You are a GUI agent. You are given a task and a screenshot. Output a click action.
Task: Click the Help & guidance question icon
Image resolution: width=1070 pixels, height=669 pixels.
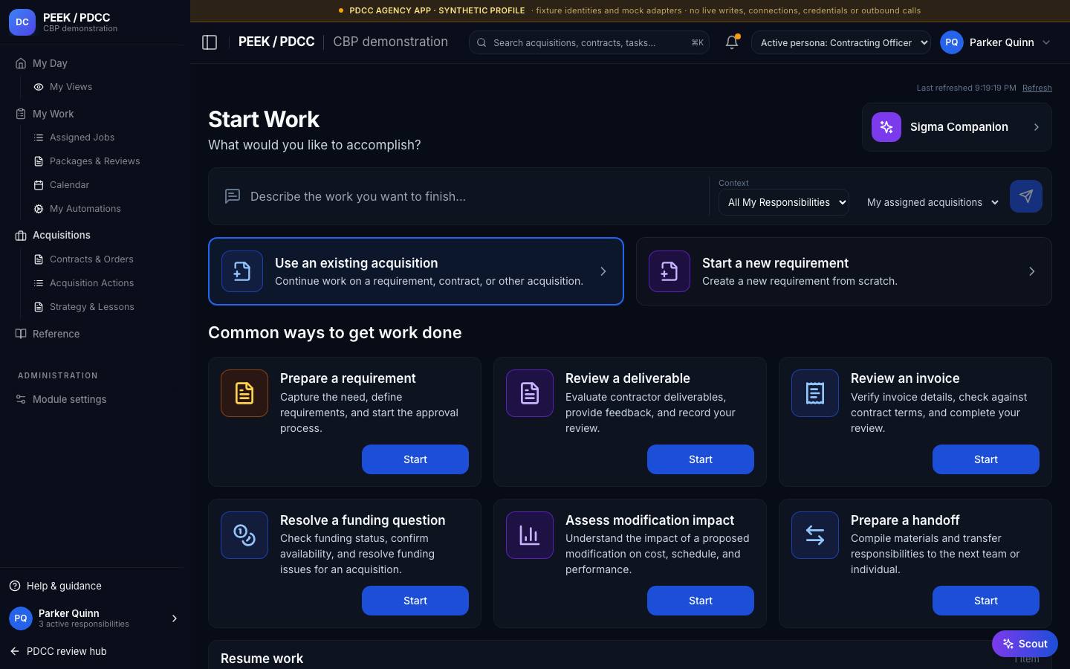[x=15, y=586]
